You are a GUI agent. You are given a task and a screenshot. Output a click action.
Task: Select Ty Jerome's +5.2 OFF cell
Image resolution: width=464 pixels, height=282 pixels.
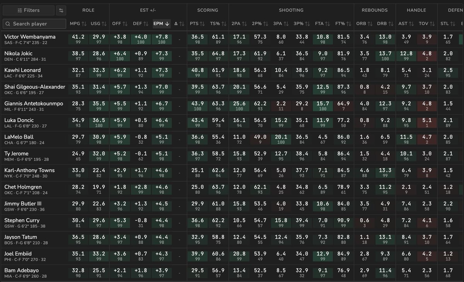tap(120, 156)
